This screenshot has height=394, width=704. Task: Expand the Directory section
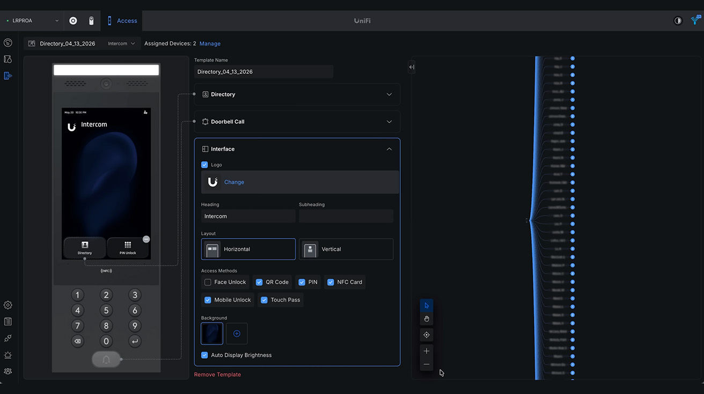click(297, 94)
